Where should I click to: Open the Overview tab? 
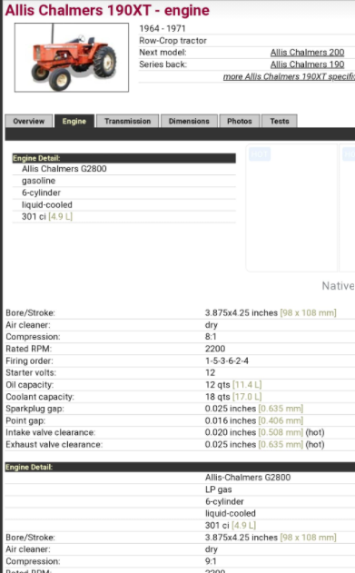[28, 121]
